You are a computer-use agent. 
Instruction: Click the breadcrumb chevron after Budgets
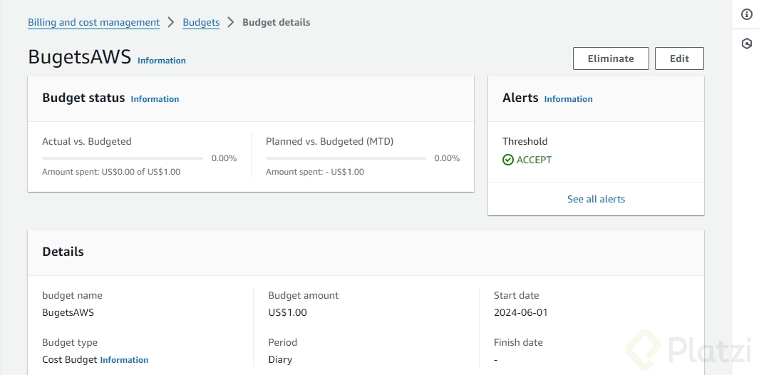(x=231, y=22)
